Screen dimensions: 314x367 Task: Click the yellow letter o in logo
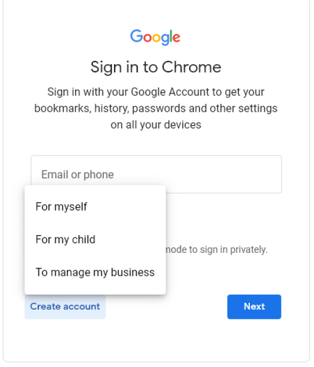coord(156,38)
